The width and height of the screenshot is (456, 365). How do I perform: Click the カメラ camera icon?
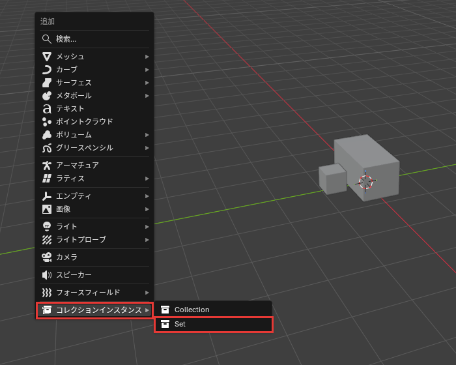click(47, 257)
